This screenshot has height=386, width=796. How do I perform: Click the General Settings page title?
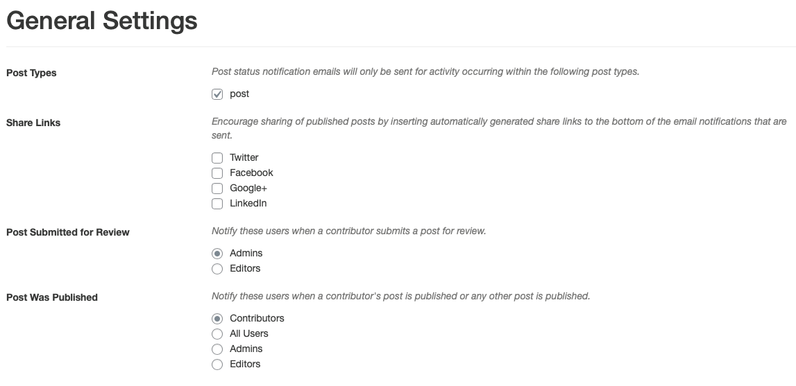pyautogui.click(x=101, y=21)
